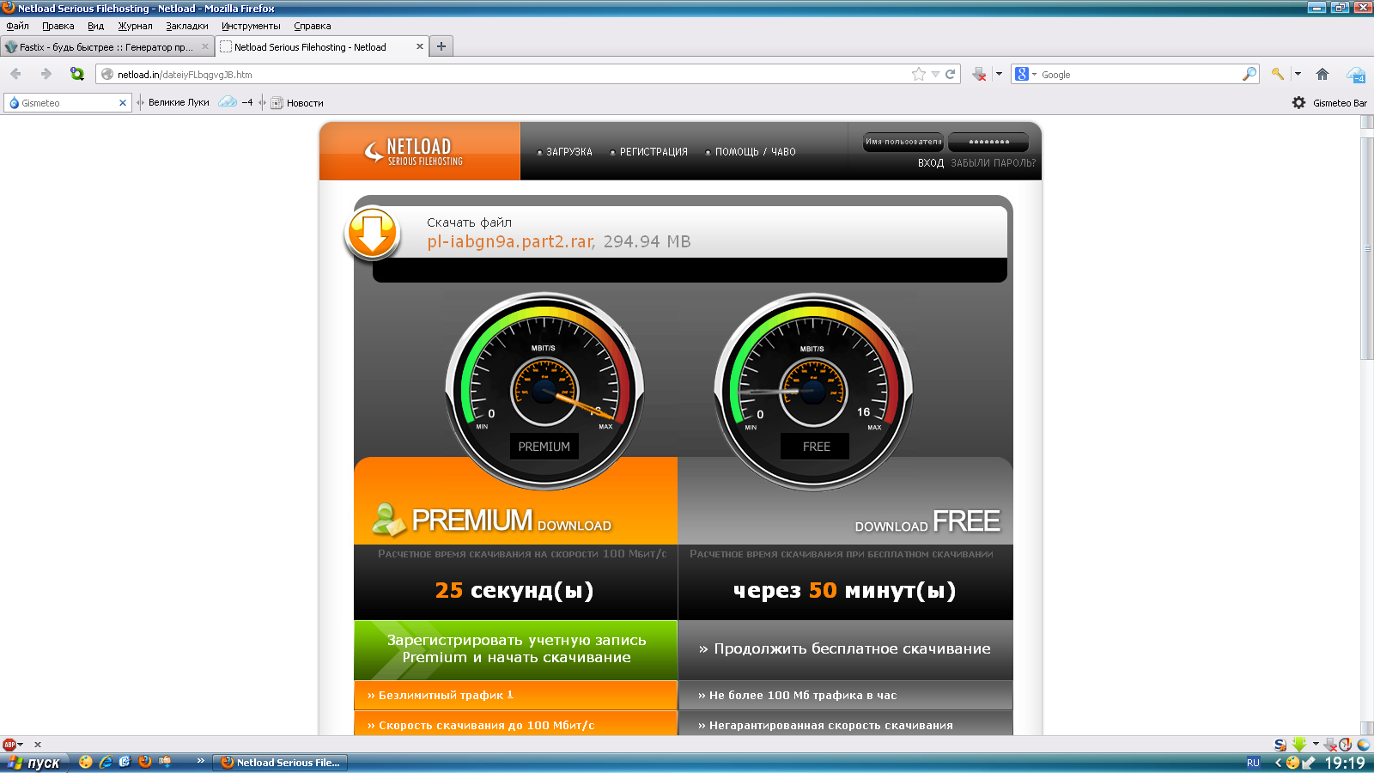The image size is (1374, 773).
Task: Switch to the Fastix tab
Action: pyautogui.click(x=107, y=46)
